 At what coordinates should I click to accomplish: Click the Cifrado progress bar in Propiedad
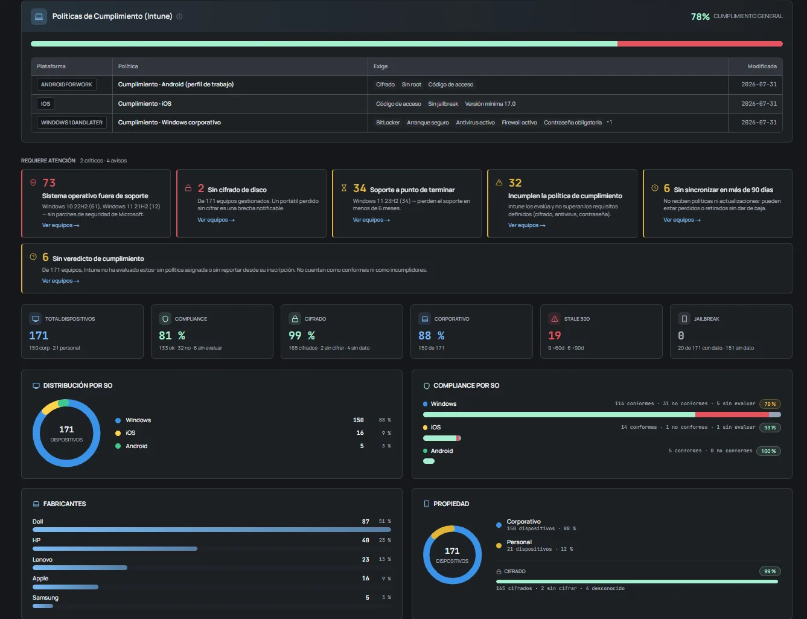(637, 582)
